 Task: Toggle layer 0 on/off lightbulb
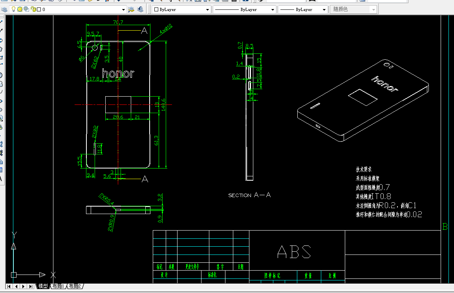click(x=13, y=9)
